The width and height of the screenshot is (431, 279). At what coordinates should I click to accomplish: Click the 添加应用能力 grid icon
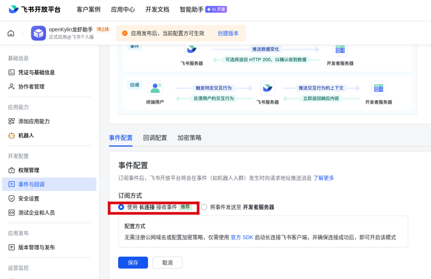tap(12, 121)
